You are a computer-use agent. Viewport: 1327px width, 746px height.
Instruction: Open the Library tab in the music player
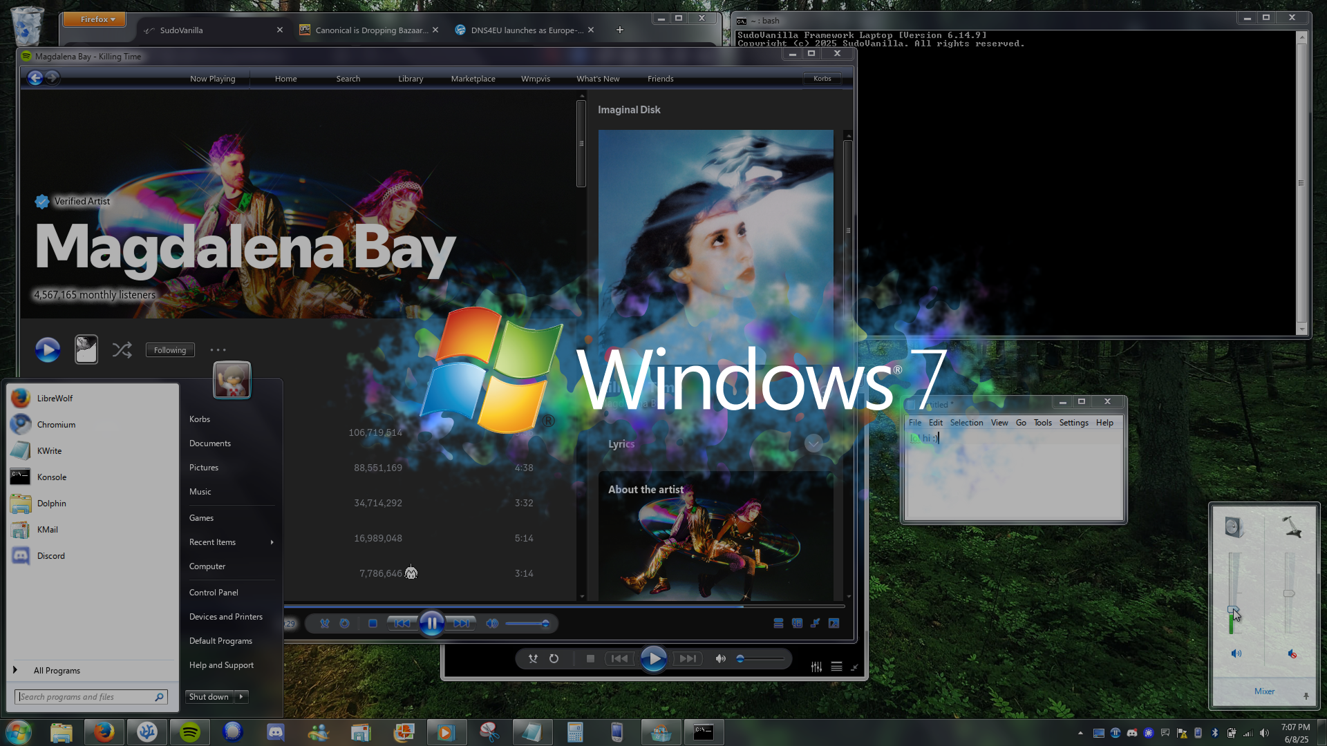pos(411,79)
